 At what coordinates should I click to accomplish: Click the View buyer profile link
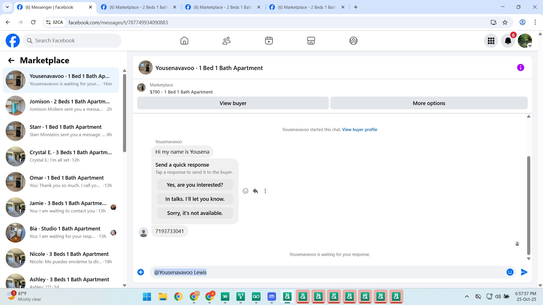click(359, 129)
